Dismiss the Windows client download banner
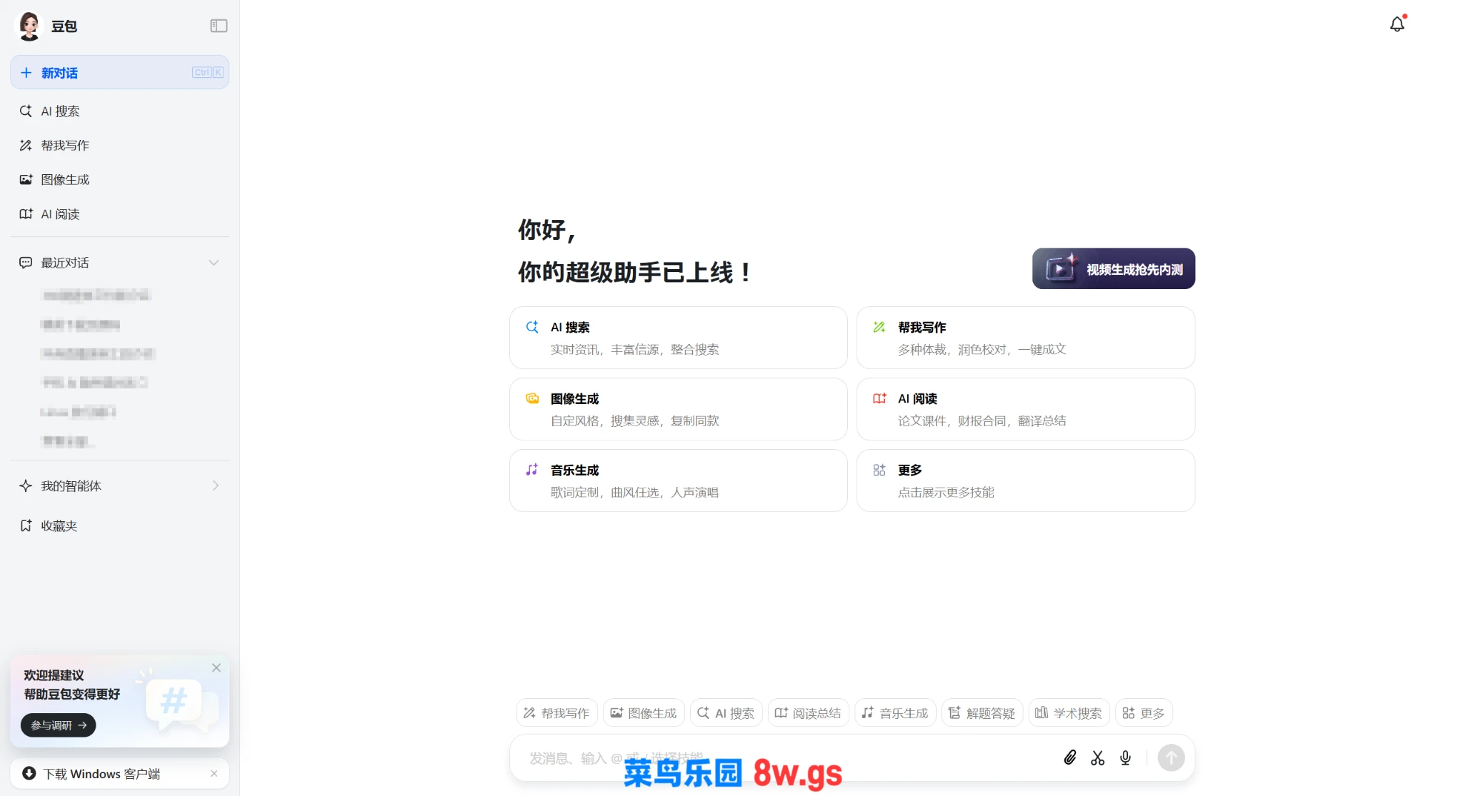 pyautogui.click(x=214, y=774)
